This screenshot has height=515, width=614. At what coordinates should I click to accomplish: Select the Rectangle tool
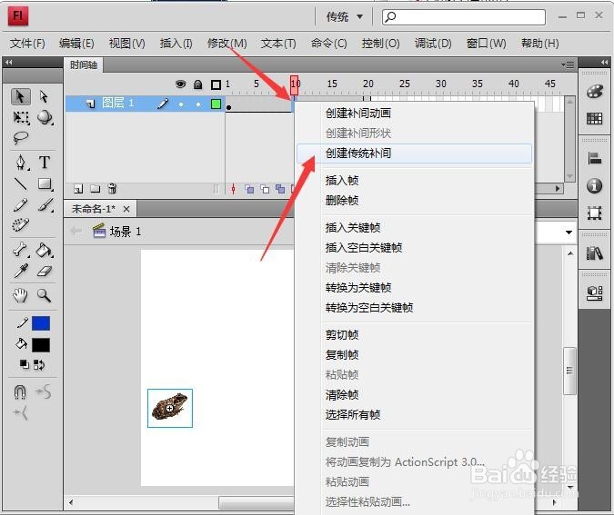coord(45,183)
